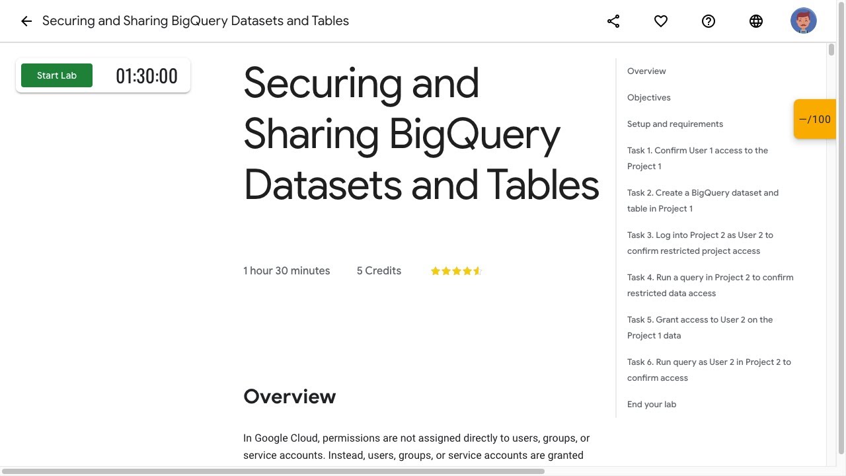
Task: Go back using the arrow icon
Action: 26,21
